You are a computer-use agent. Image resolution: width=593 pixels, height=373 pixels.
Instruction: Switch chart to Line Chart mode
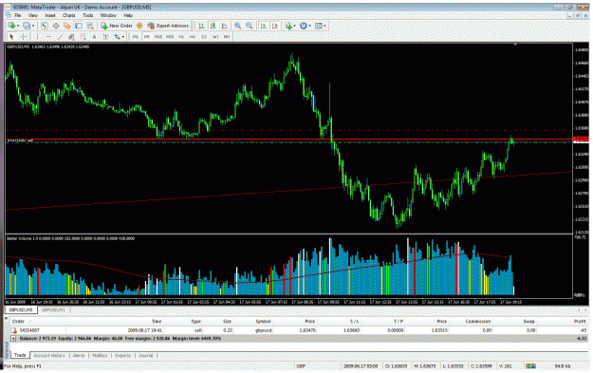(x=225, y=26)
